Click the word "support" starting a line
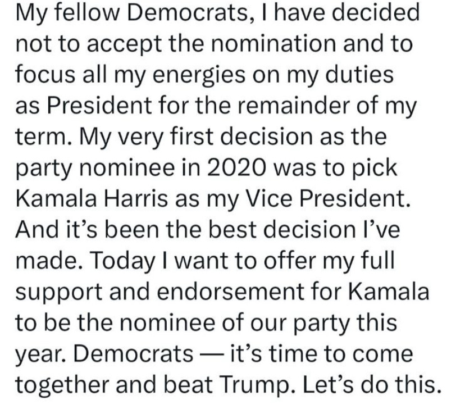Viewport: 465px width, 409px height. (x=59, y=292)
